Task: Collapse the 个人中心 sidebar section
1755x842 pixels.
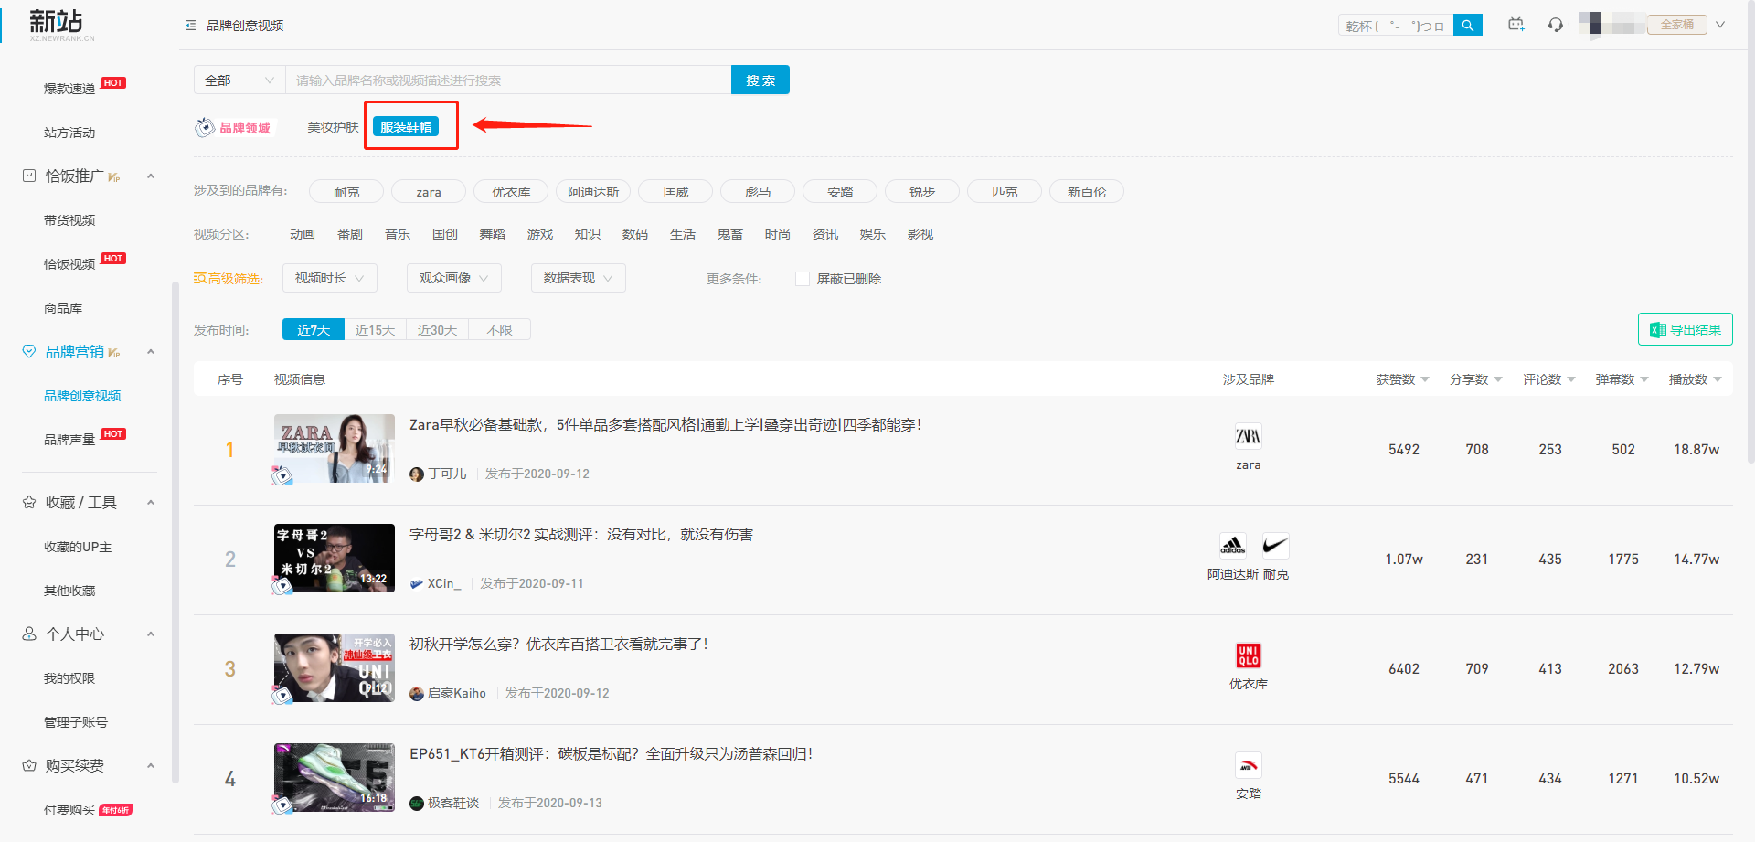Action: click(x=151, y=634)
